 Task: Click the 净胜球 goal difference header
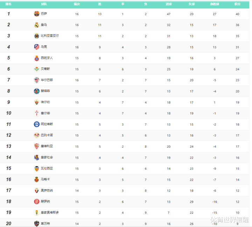[x=215, y=4]
